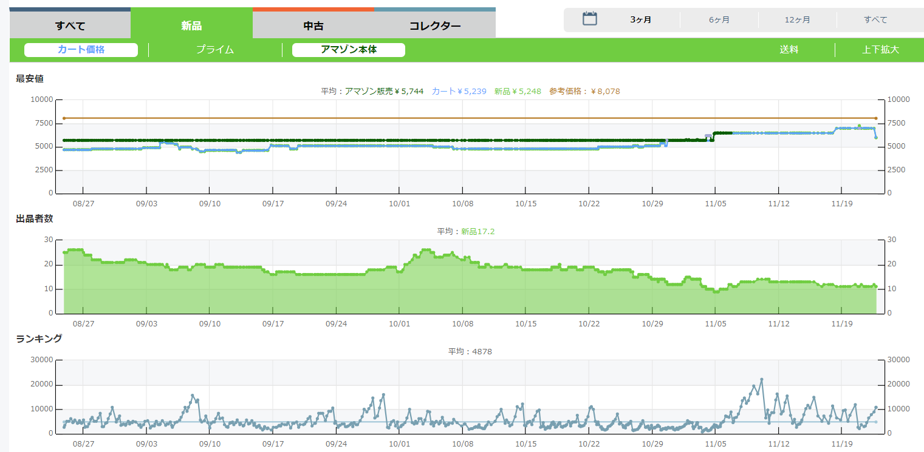Open the コレクター tab

[434, 25]
